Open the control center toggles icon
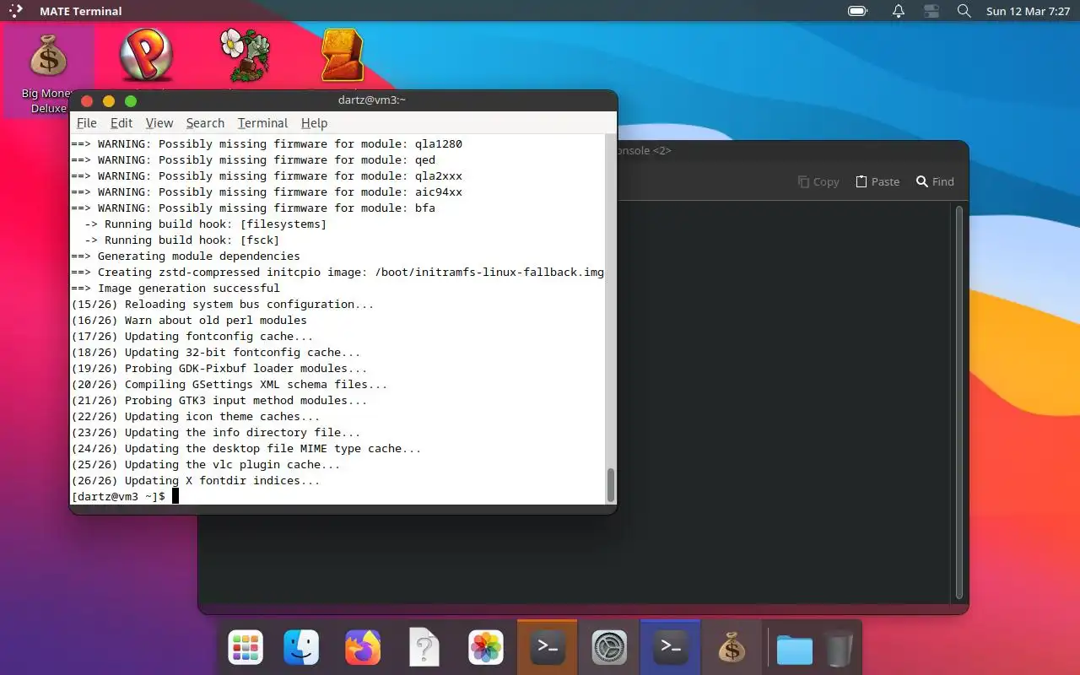 [x=931, y=11]
